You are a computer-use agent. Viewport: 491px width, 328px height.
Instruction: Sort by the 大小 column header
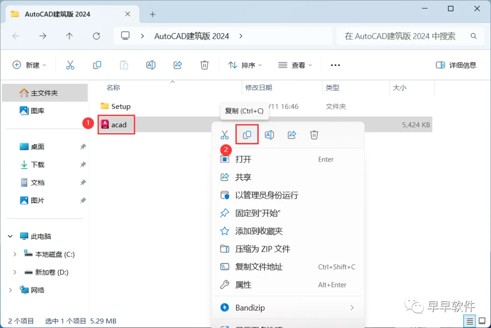pos(400,87)
